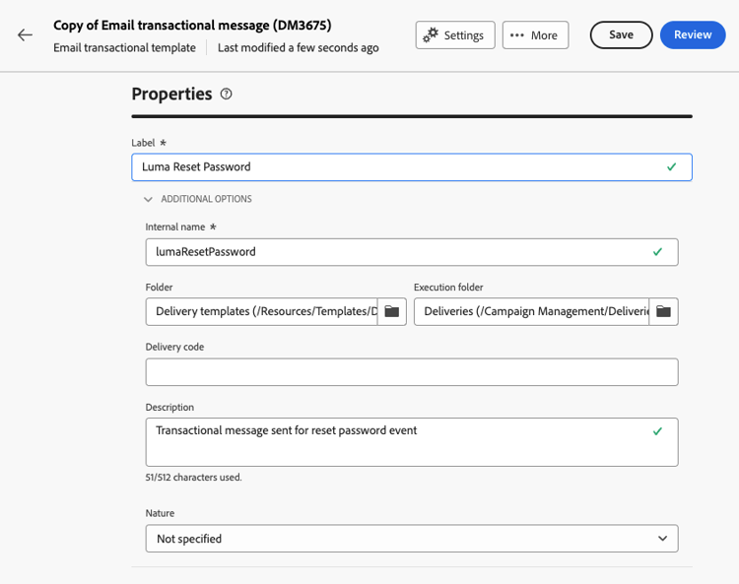Click the Execution folder path field
Screen dimensions: 739x584
click(531, 311)
